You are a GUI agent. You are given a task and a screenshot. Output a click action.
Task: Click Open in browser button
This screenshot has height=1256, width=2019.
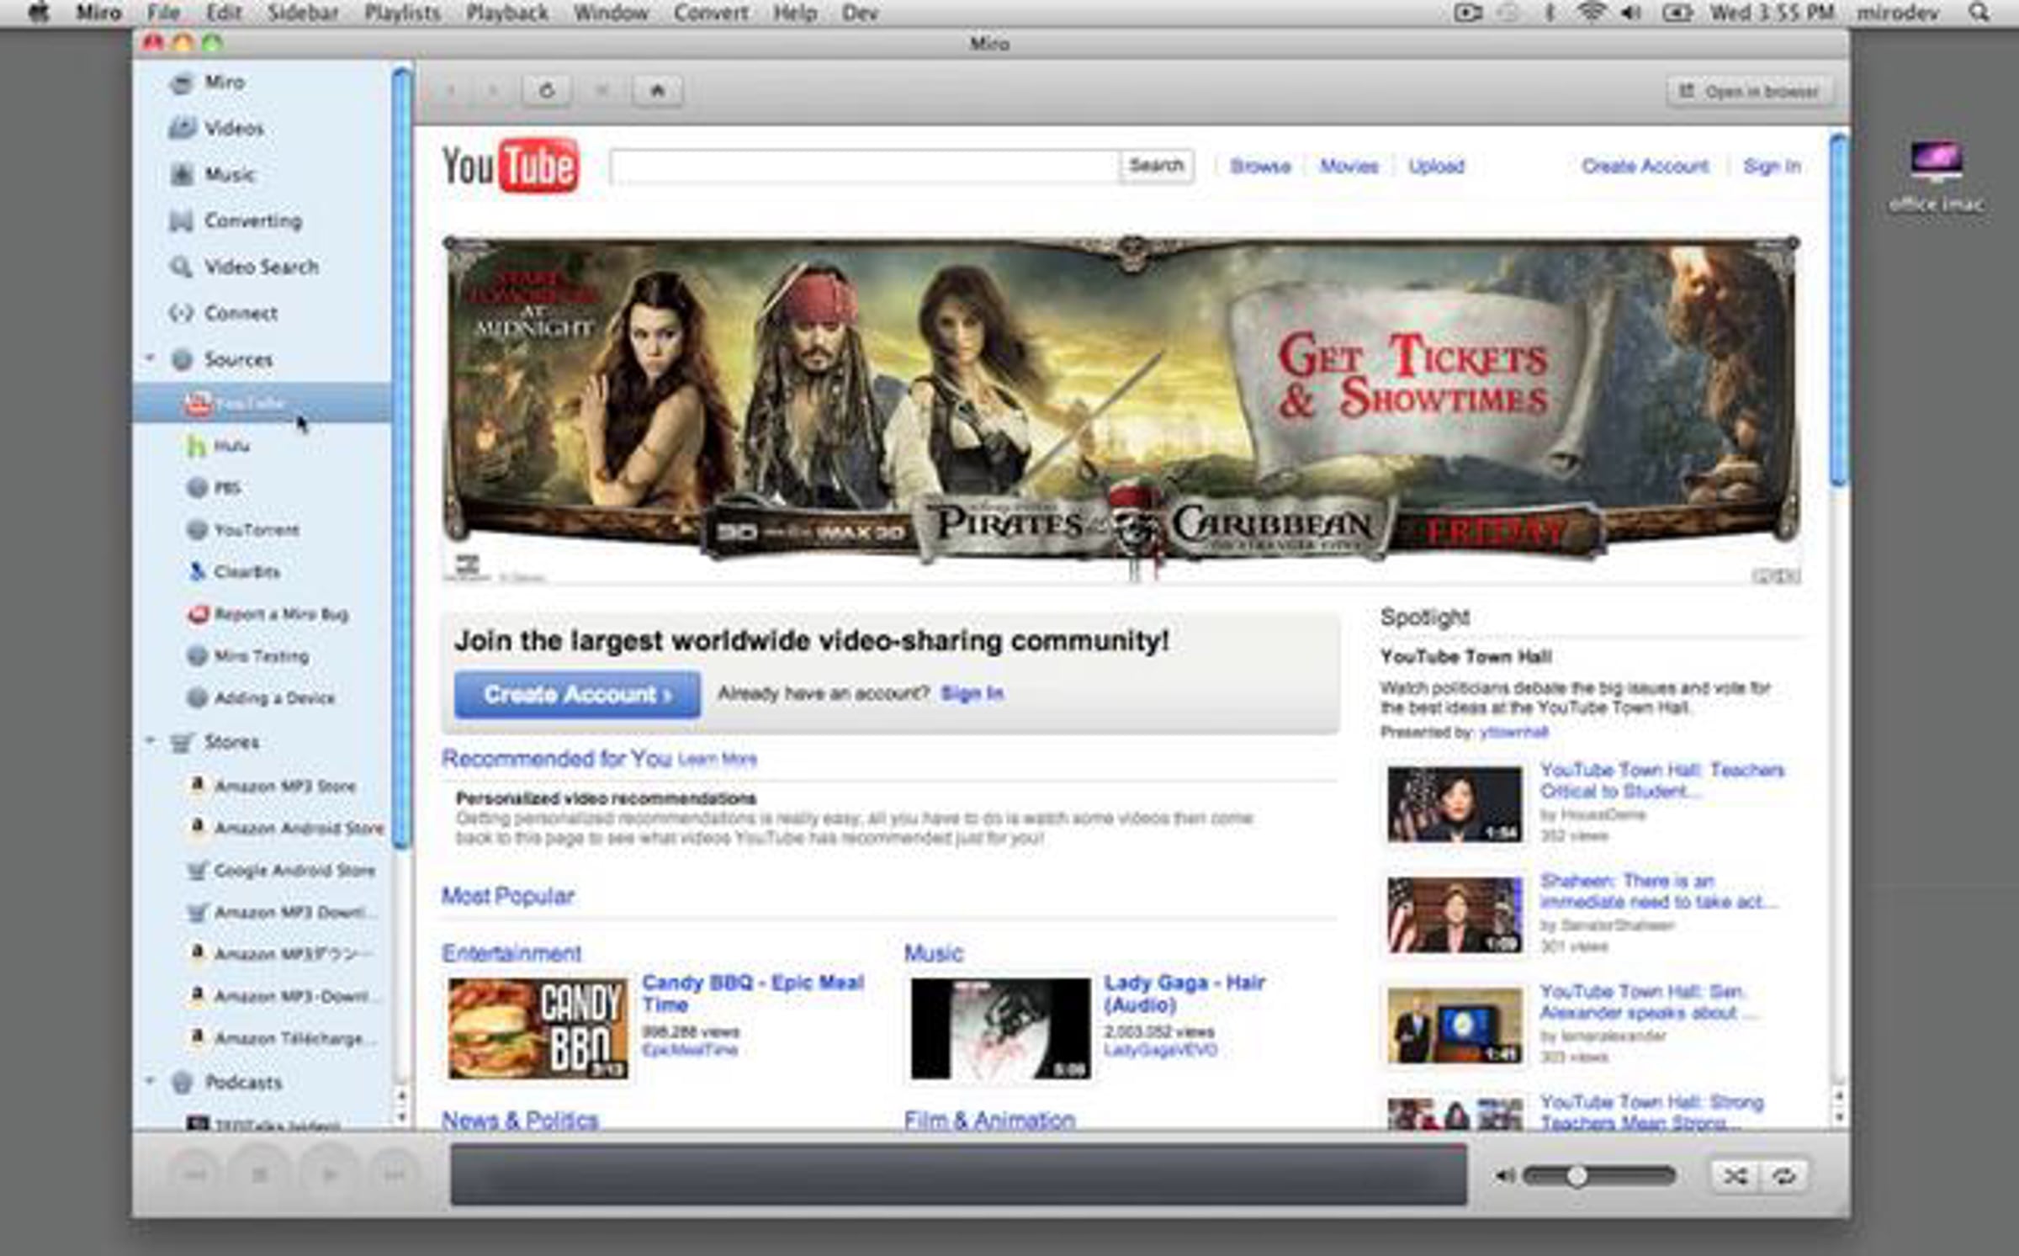click(1749, 91)
